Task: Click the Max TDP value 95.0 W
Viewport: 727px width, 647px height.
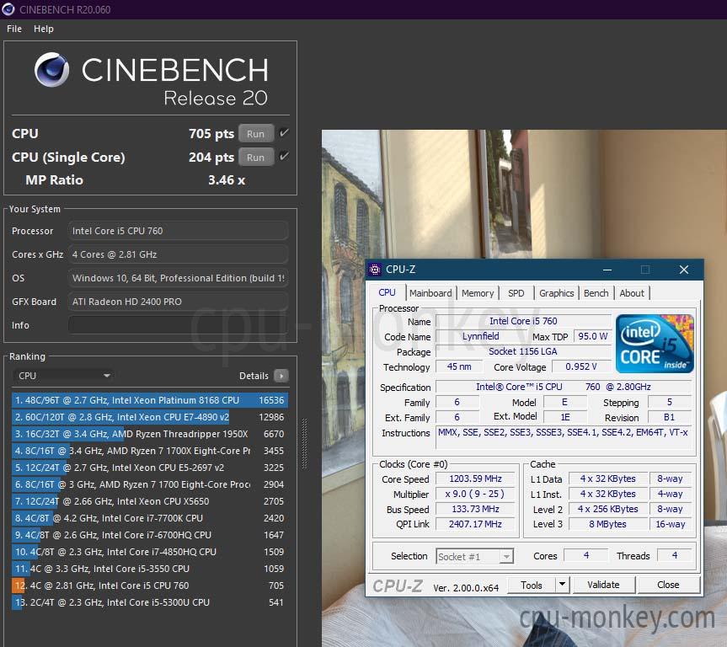Action: [x=592, y=336]
